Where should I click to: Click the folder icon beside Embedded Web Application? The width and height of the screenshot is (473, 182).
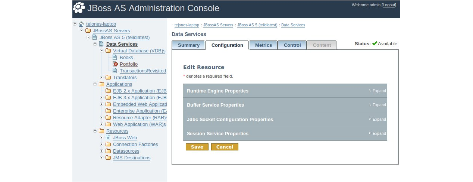coord(108,104)
